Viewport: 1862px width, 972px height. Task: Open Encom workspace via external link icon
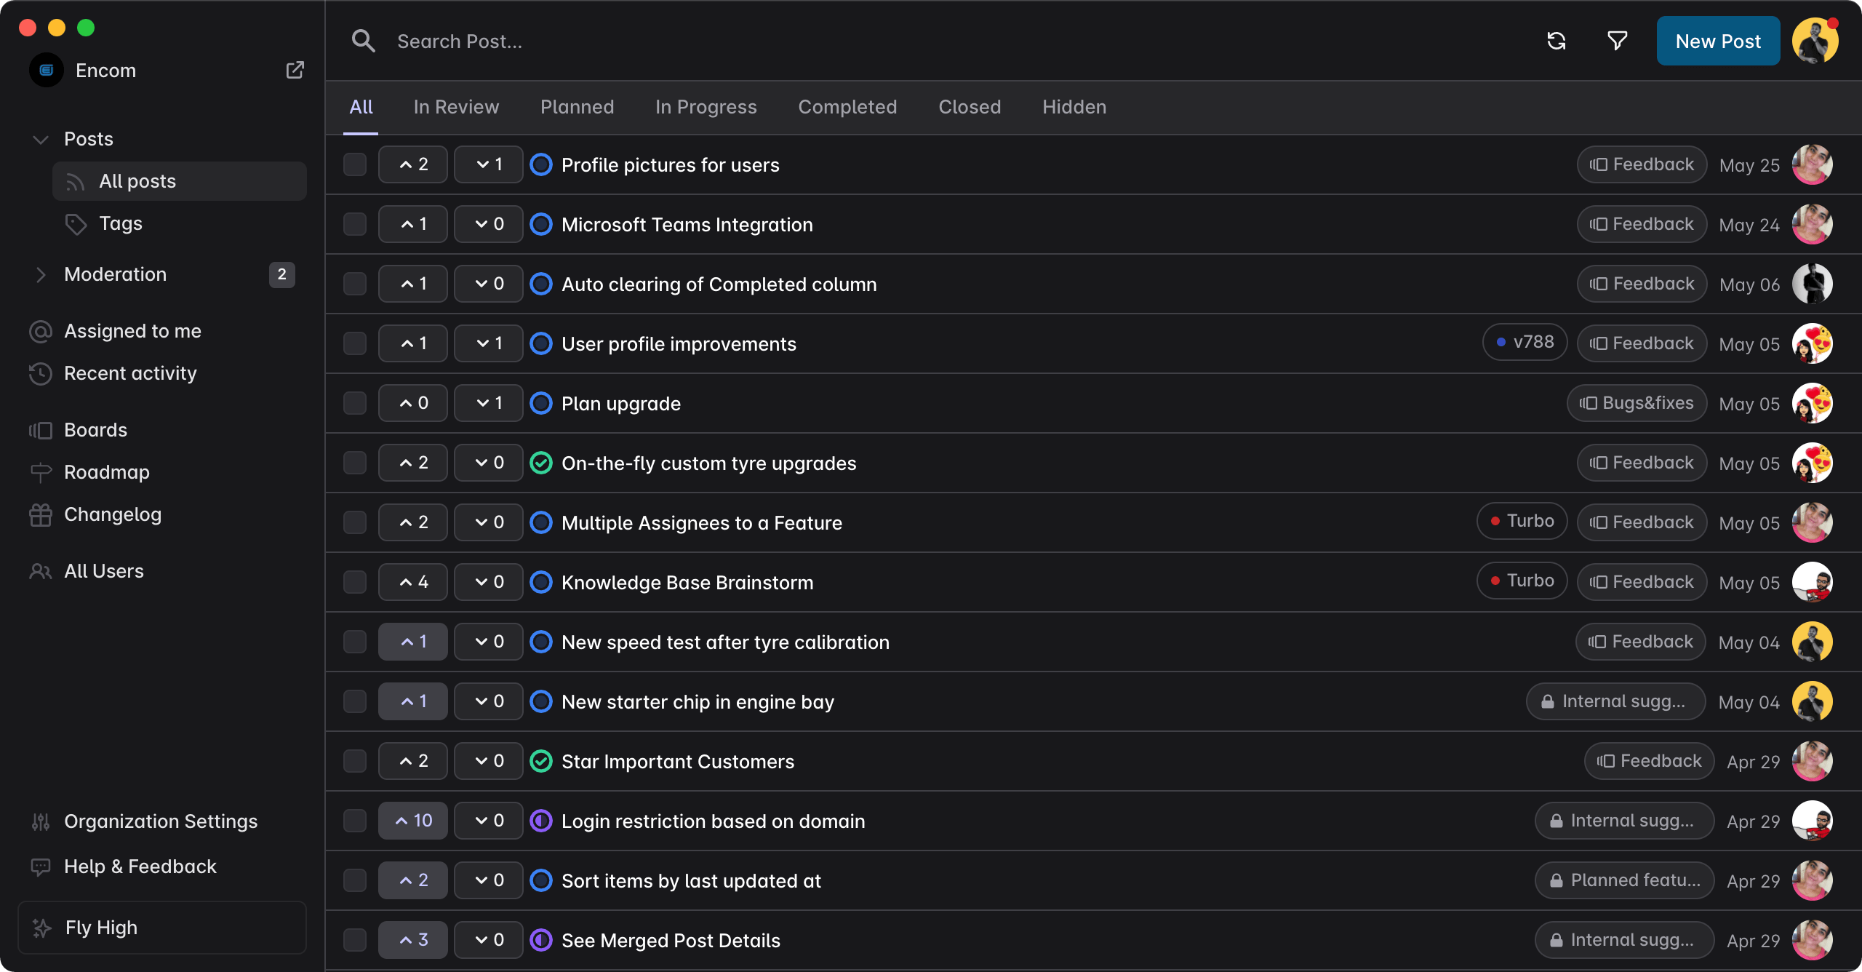pos(295,70)
